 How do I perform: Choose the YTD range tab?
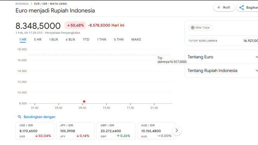pyautogui.click(x=86, y=40)
